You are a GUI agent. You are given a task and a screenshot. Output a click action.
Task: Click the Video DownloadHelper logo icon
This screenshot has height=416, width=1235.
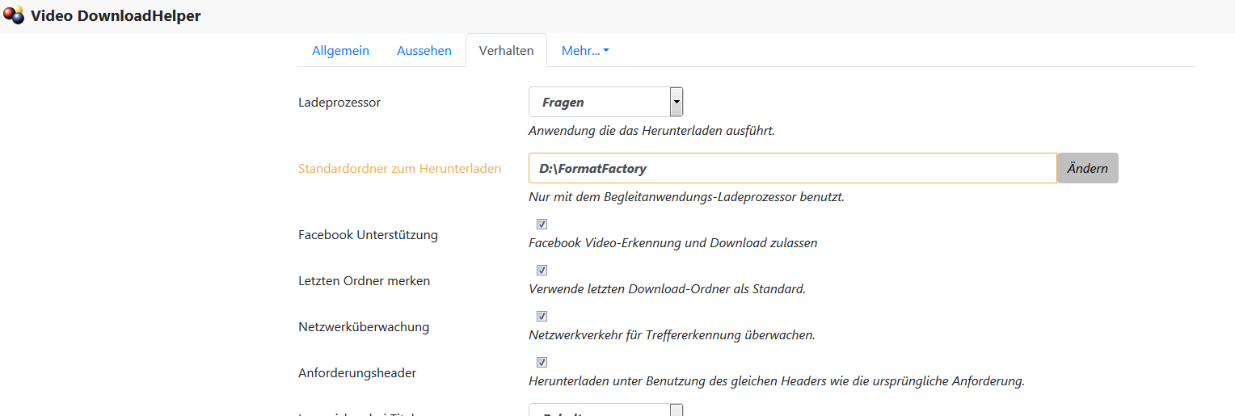[x=14, y=15]
